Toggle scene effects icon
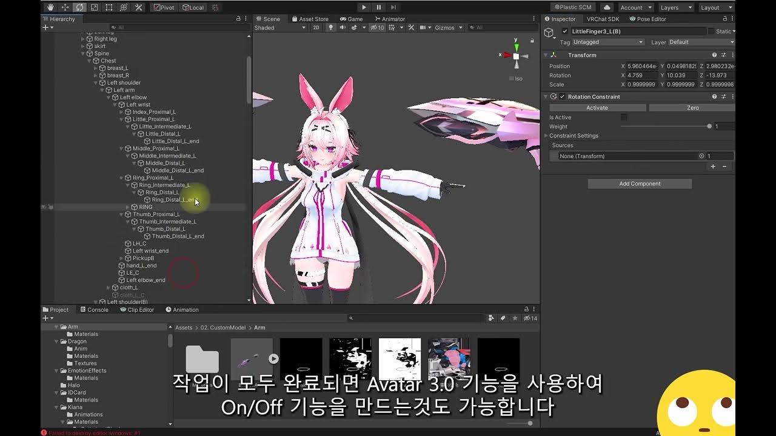776x436 pixels. [355, 27]
